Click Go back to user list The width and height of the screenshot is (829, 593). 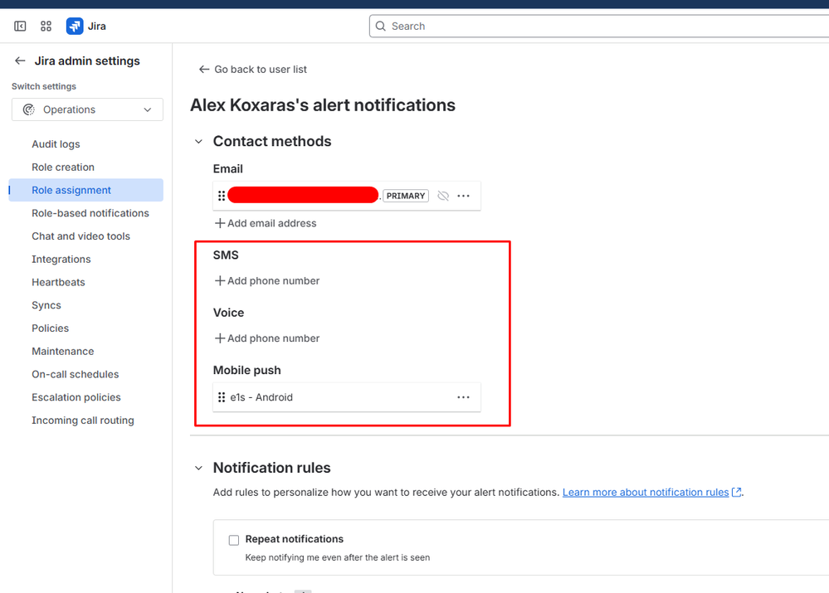(x=260, y=69)
